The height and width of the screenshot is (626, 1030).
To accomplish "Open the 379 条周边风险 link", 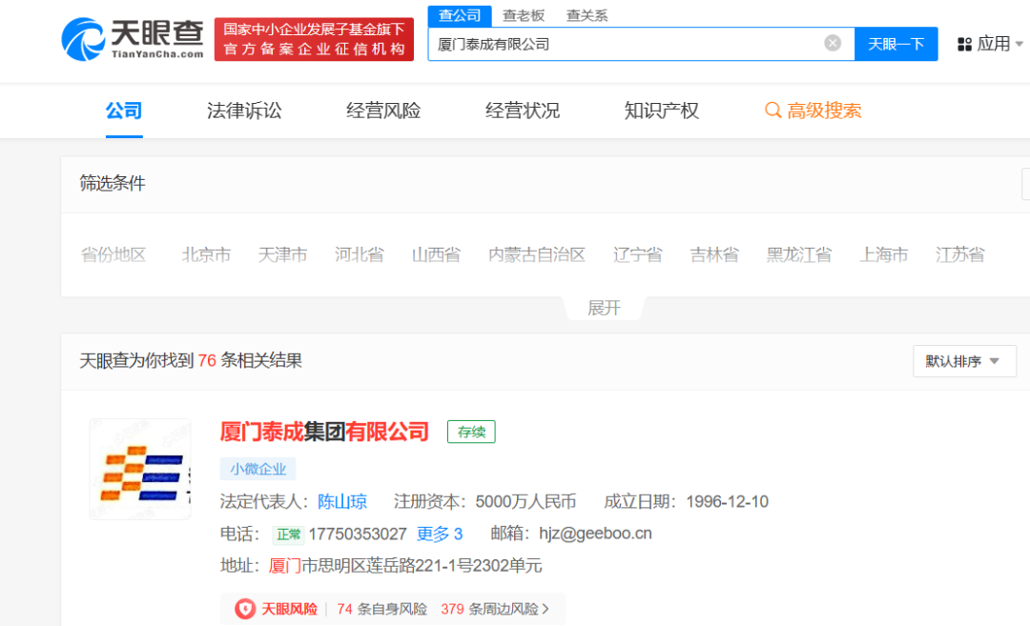I will (x=495, y=609).
